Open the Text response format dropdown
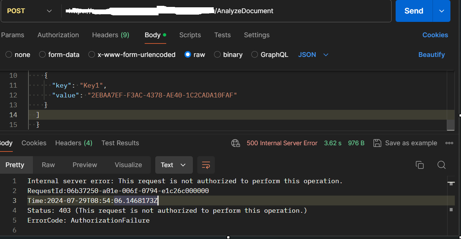Viewport: 461px width, 239px height. coord(174,165)
